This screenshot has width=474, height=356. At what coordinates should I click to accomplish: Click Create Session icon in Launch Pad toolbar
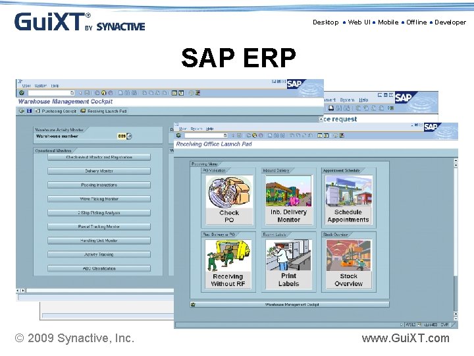click(x=319, y=135)
